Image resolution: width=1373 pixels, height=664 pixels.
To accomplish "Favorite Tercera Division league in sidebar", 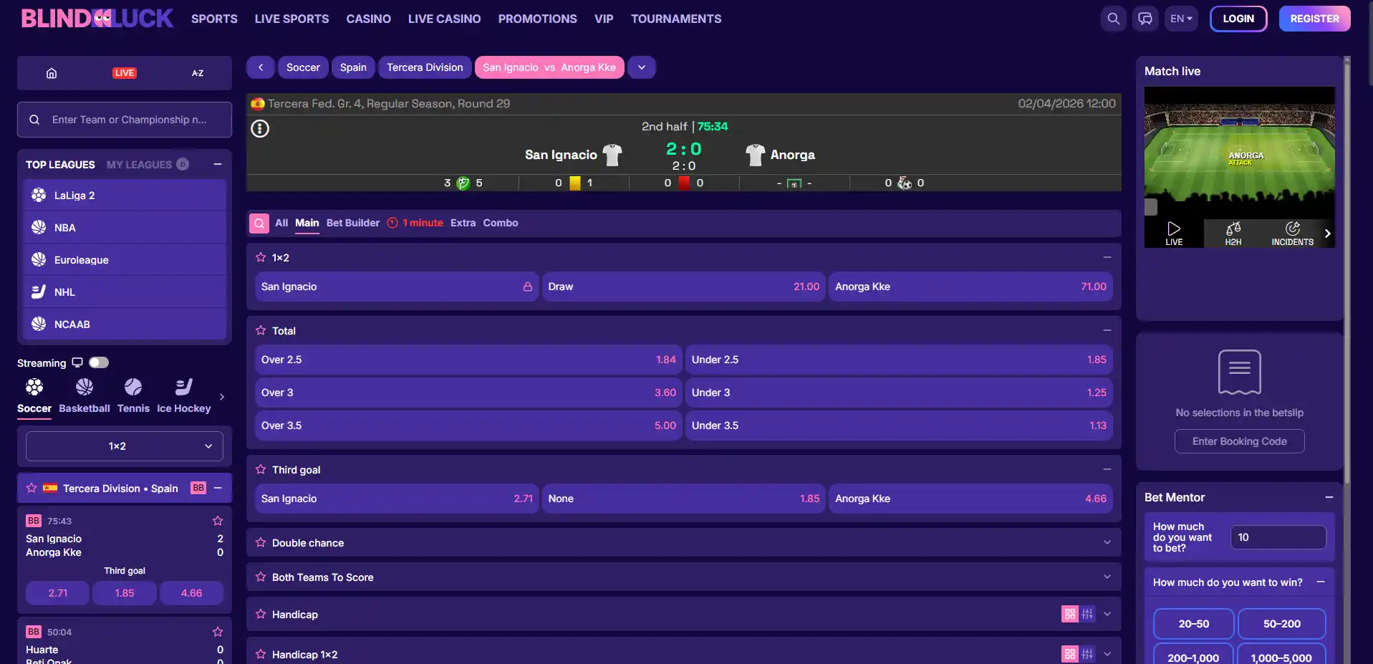I will click(32, 489).
